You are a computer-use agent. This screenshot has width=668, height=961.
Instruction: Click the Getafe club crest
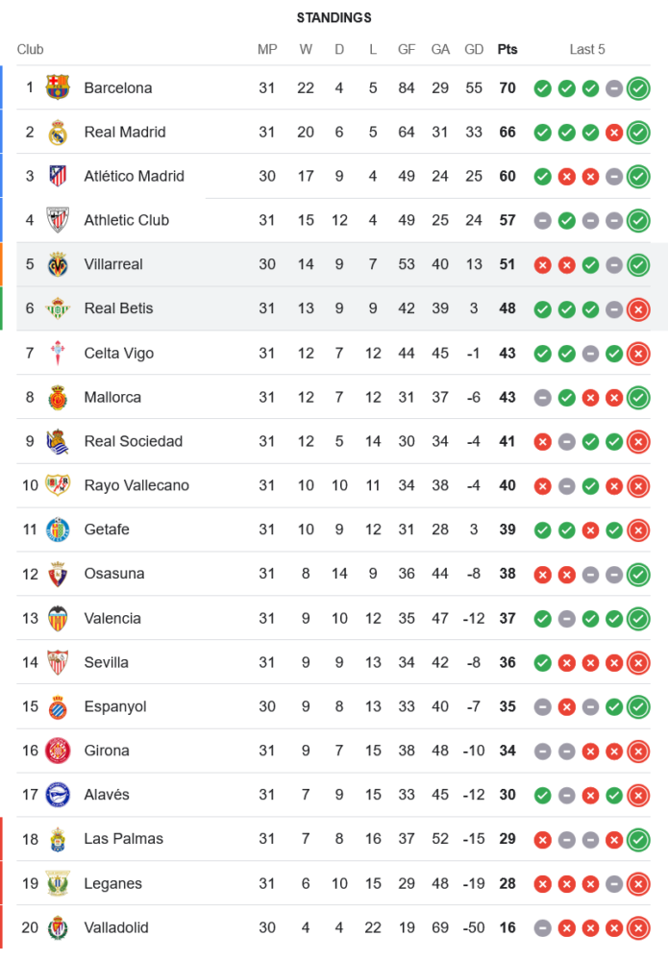58,530
